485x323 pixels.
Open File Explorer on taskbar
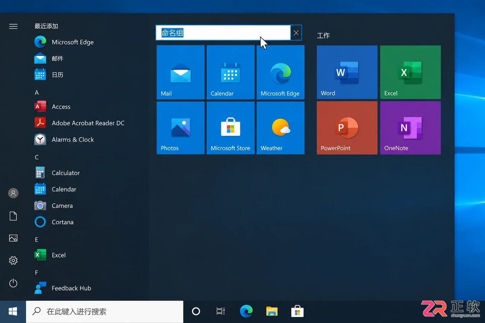pos(272,312)
